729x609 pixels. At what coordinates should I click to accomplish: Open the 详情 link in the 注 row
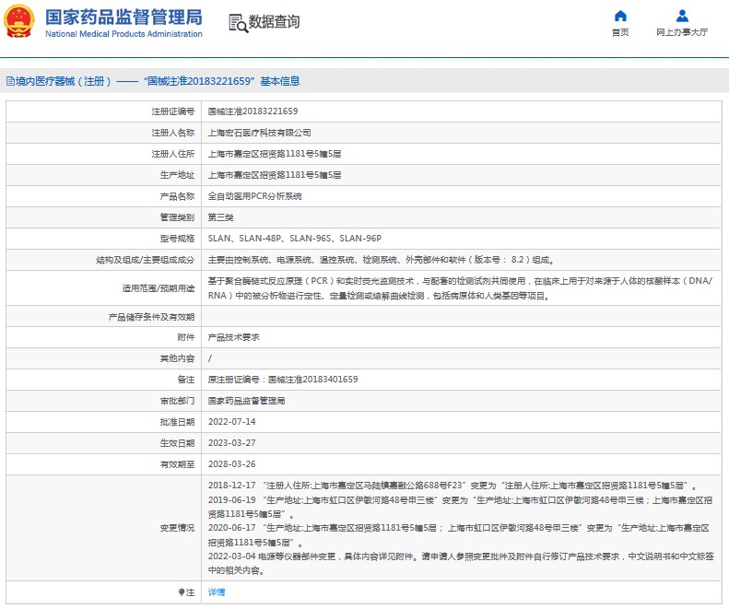(x=217, y=591)
